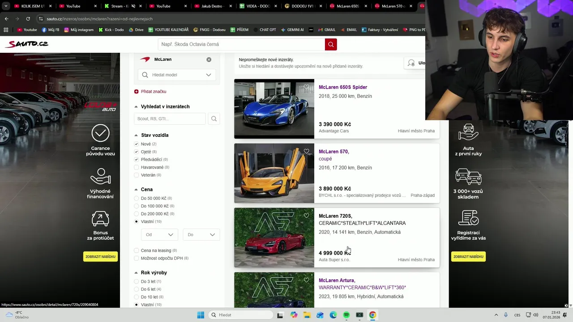Viewport: 573px width, 322px height.
Task: Collapse the Vyhledat v inzerátech section
Action: click(x=136, y=106)
